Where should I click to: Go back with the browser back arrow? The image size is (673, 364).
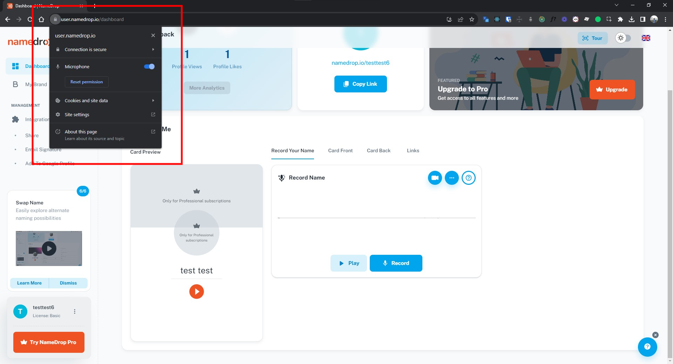coord(8,19)
